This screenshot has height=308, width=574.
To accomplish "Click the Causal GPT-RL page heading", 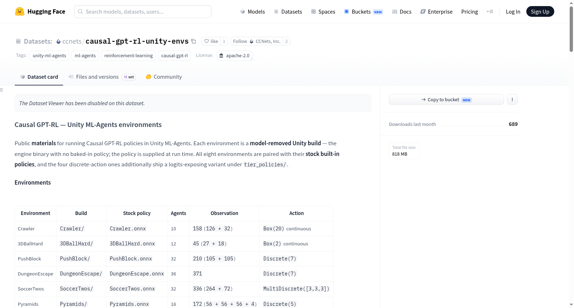I will pos(88,125).
